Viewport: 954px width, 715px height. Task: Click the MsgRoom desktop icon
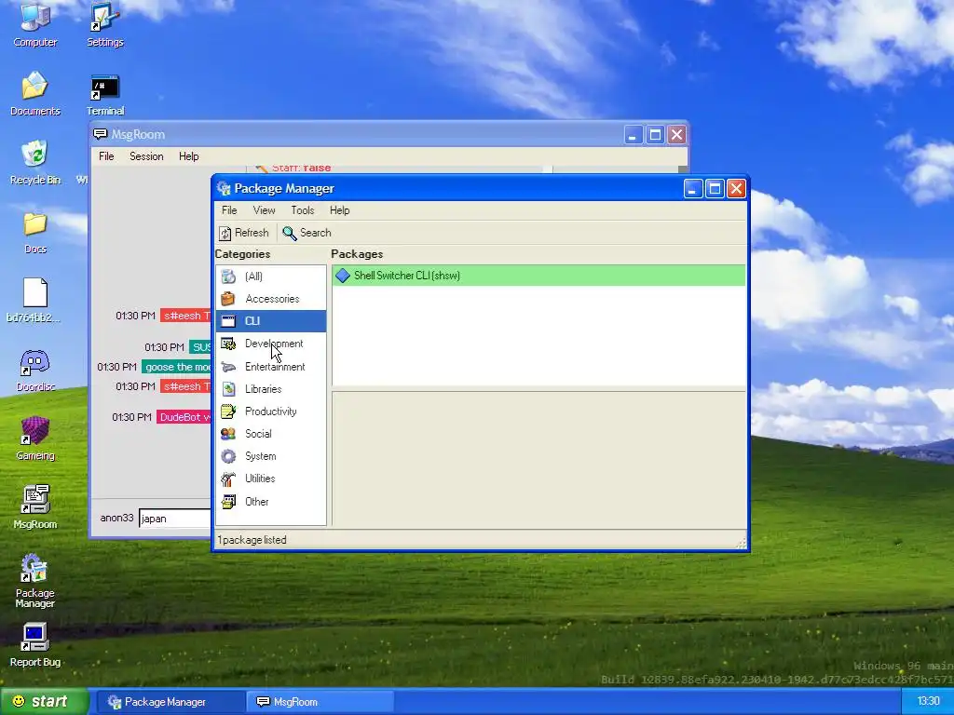[35, 507]
